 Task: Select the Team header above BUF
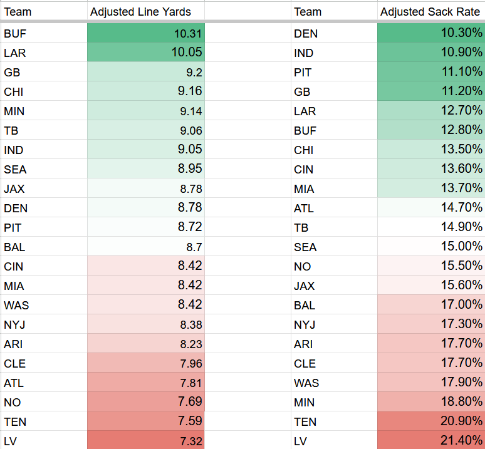pos(18,12)
